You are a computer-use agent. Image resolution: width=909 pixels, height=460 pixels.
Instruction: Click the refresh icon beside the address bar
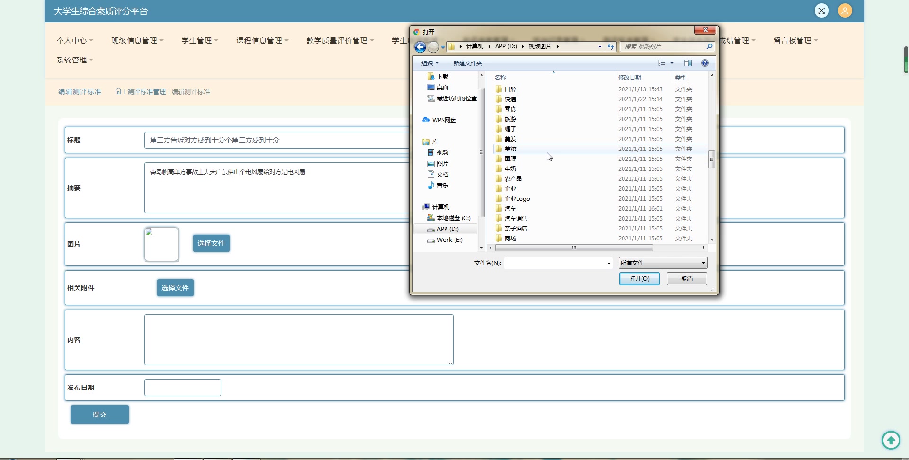click(x=611, y=46)
